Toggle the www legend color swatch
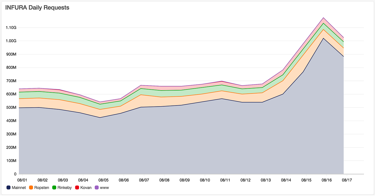This screenshot has height=196, width=375. point(97,188)
